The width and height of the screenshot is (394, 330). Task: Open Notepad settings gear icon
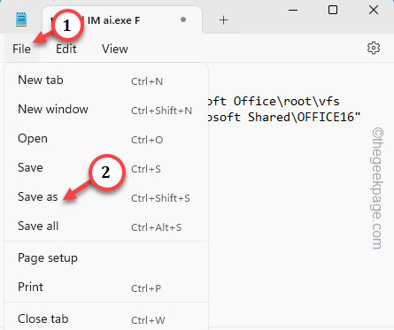(374, 48)
